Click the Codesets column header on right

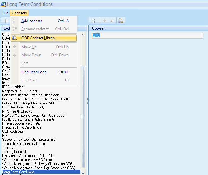point(99,28)
